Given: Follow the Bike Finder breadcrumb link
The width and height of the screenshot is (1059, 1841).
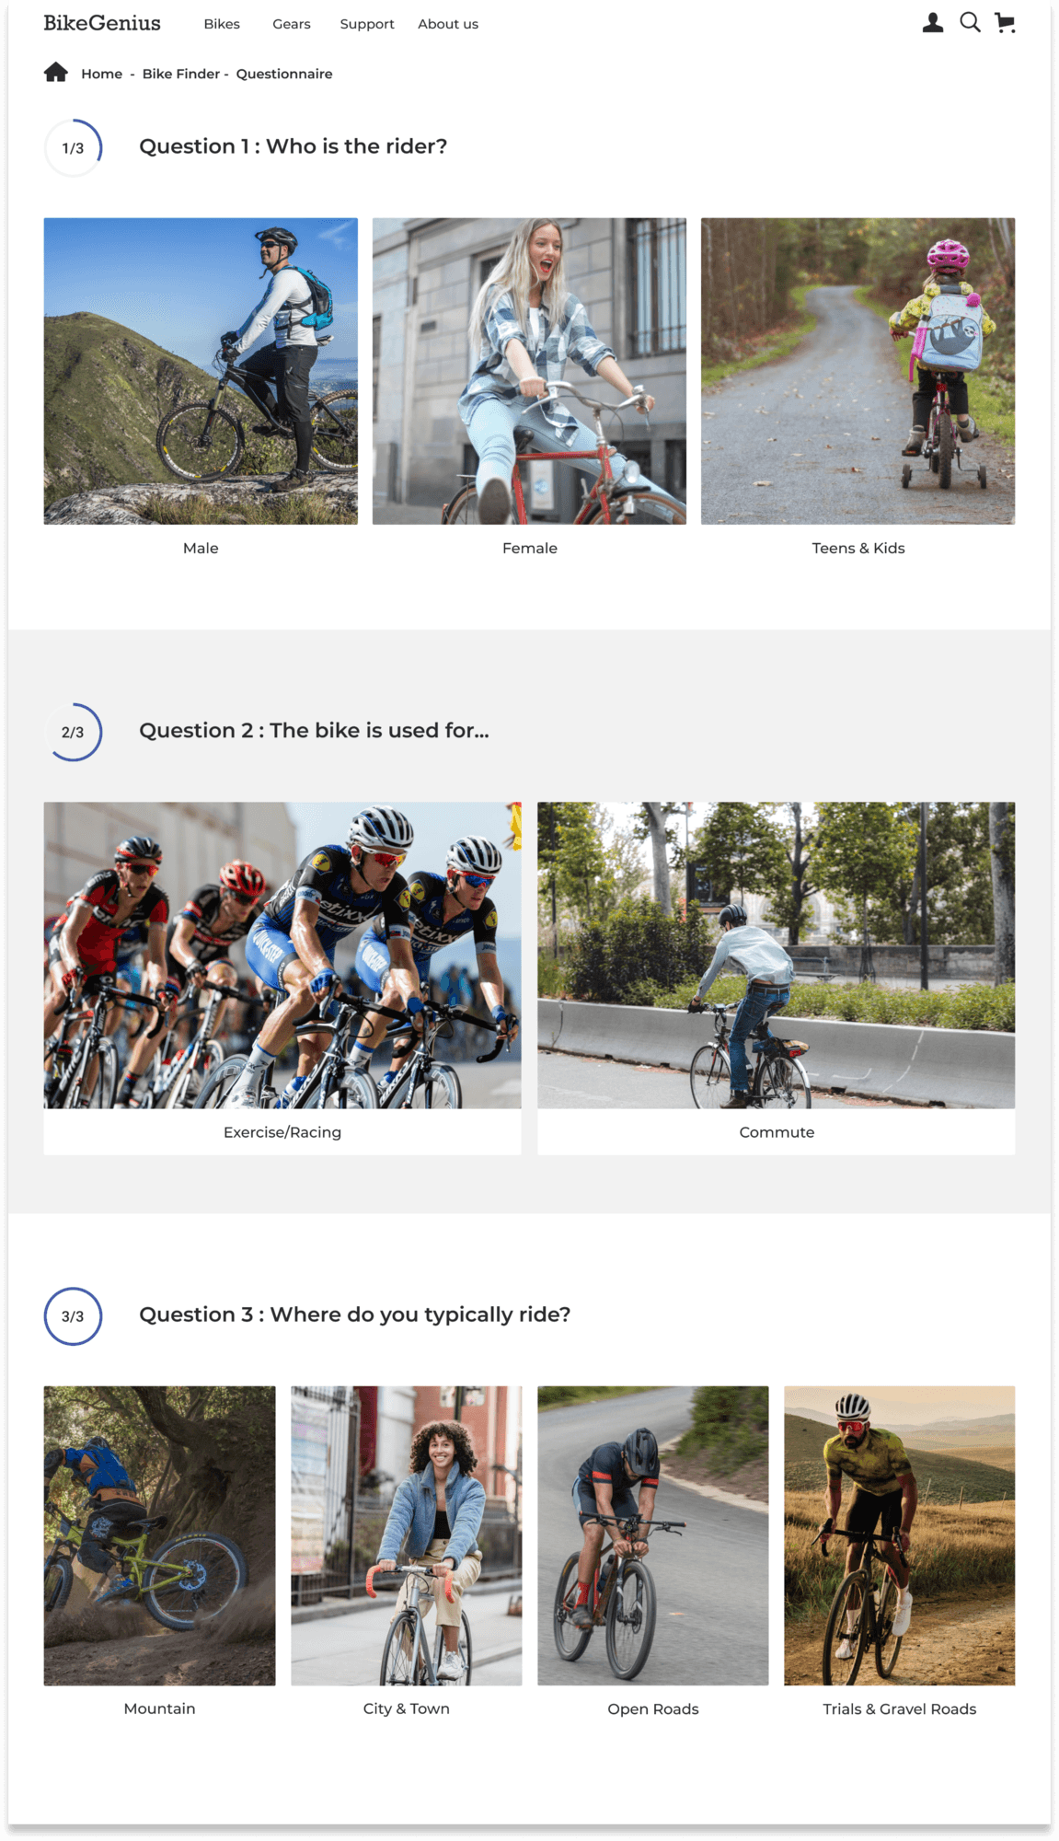Looking at the screenshot, I should tap(181, 74).
